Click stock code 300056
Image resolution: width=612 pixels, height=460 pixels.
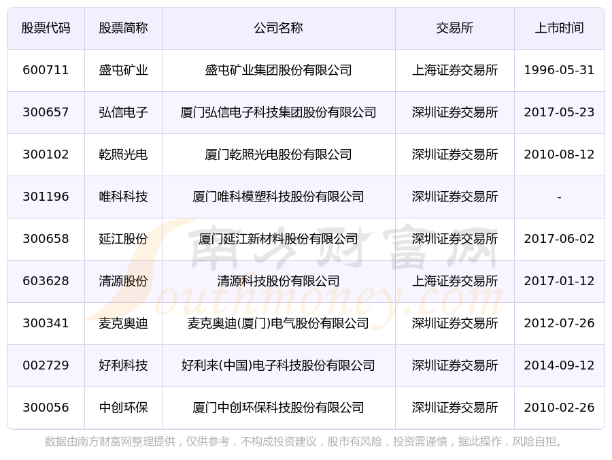click(46, 408)
